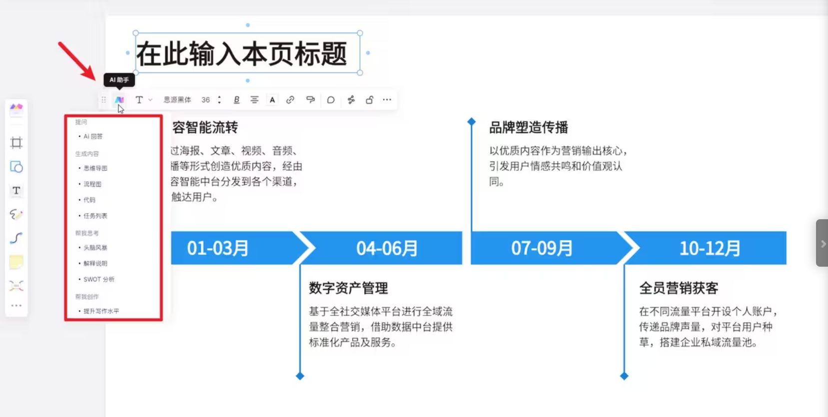Add a comment using the bubble icon

click(x=331, y=100)
